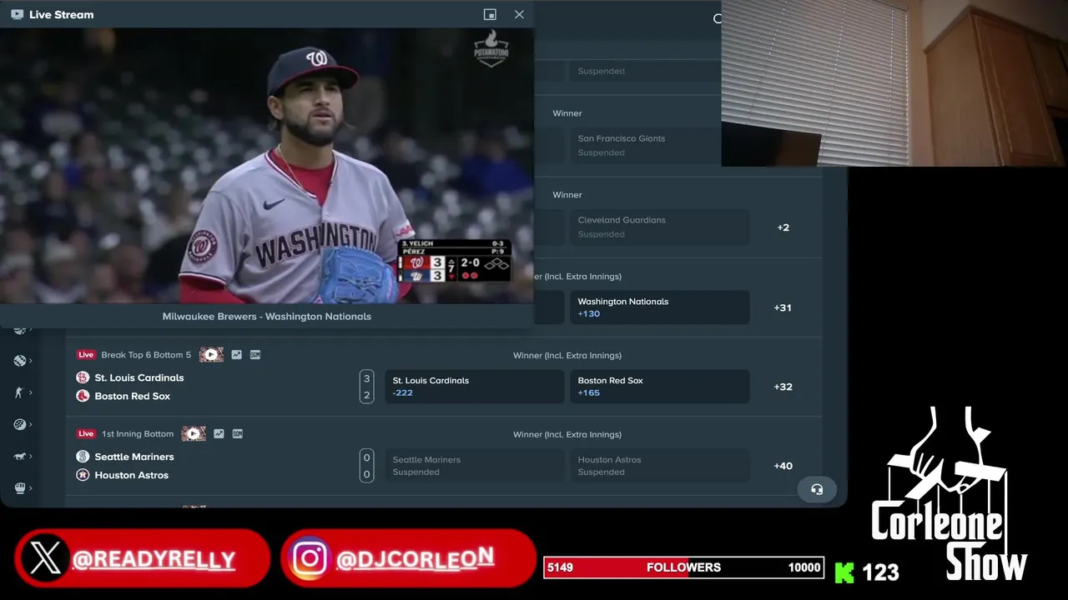Click the Seattle Mariners team logo
The width and height of the screenshot is (1068, 600).
[83, 457]
